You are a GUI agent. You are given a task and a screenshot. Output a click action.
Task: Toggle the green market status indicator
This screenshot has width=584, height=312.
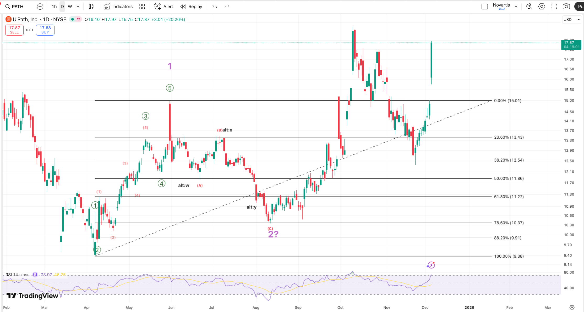(x=73, y=19)
